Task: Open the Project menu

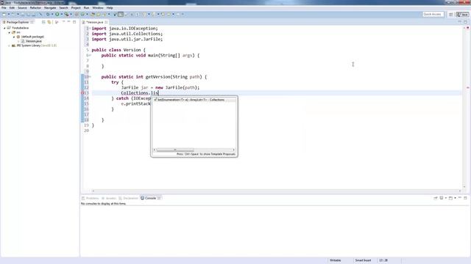Action: (76, 8)
